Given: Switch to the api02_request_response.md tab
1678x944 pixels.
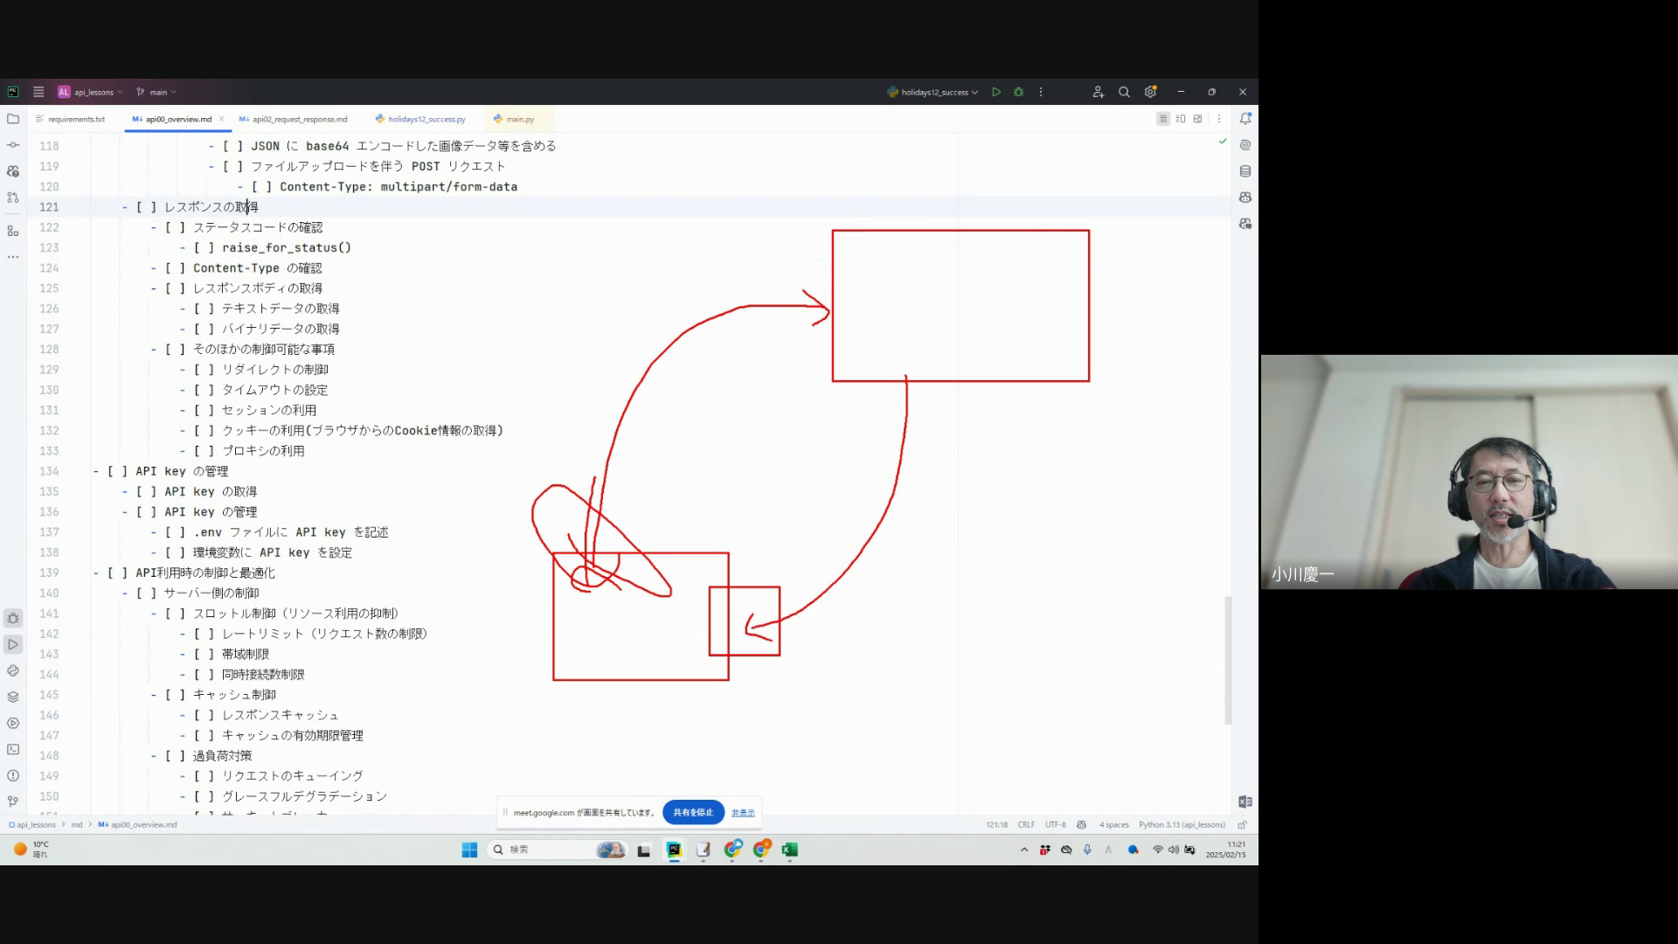Looking at the screenshot, I should pyautogui.click(x=299, y=119).
